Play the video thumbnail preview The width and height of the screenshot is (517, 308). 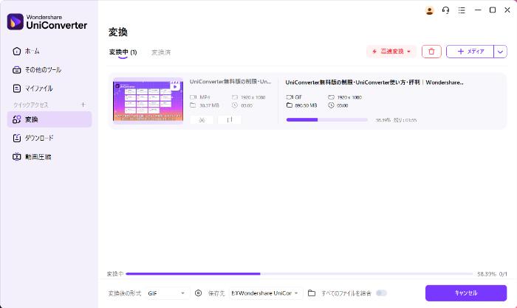point(148,101)
